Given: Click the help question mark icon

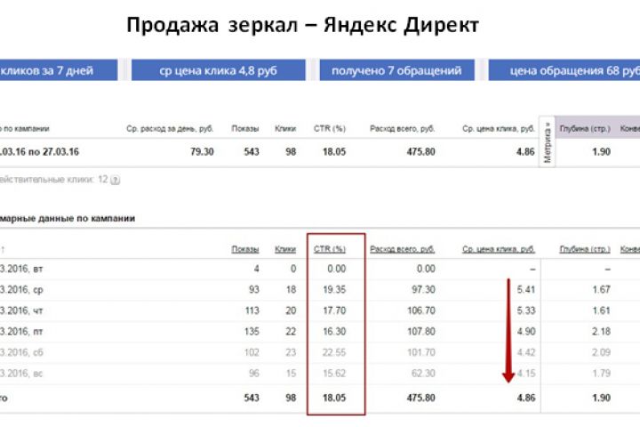Looking at the screenshot, I should [x=115, y=180].
